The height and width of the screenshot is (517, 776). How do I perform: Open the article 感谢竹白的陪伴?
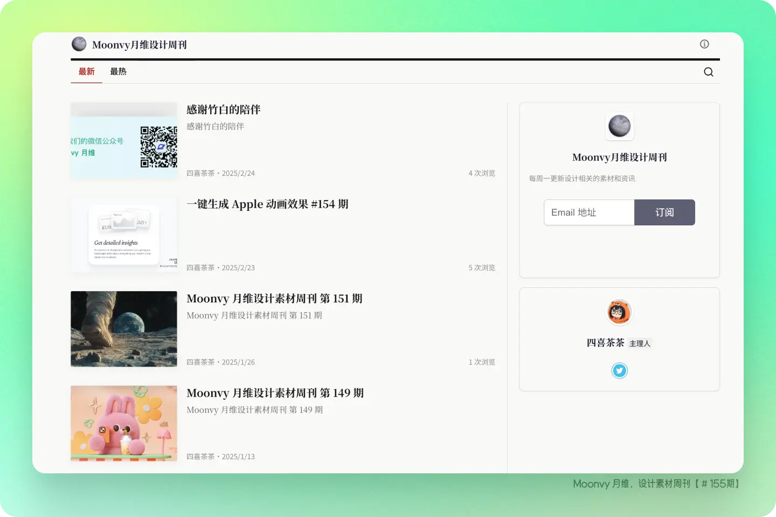tap(223, 110)
